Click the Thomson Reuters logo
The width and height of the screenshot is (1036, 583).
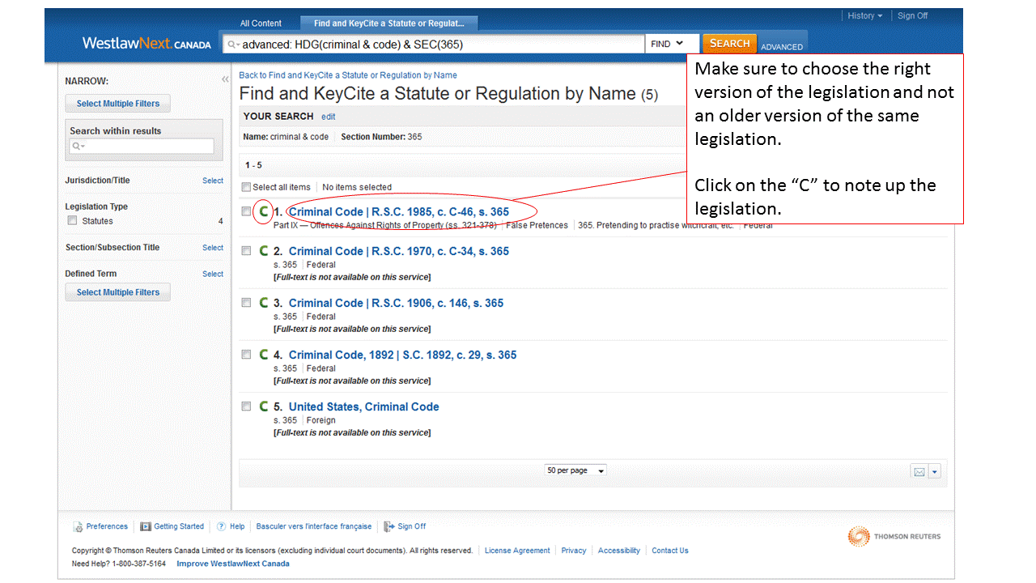tap(894, 536)
